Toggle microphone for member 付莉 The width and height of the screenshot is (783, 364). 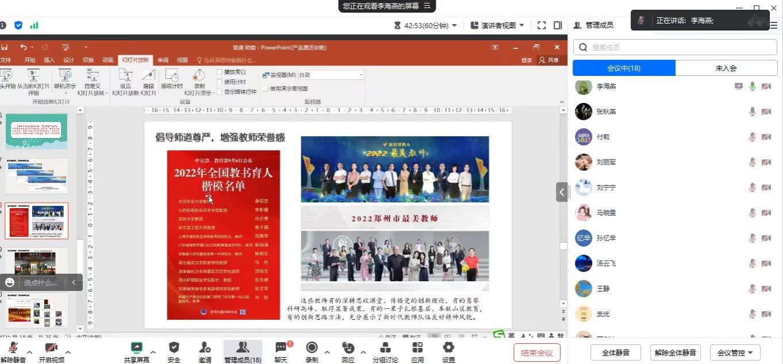[x=752, y=137]
